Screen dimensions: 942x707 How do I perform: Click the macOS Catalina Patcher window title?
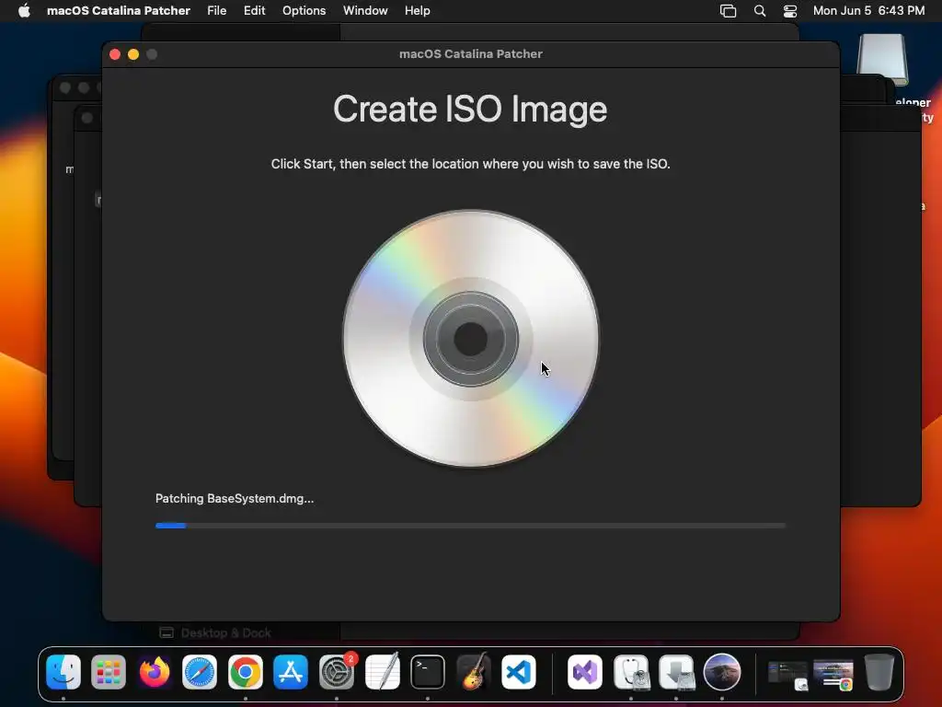click(471, 54)
